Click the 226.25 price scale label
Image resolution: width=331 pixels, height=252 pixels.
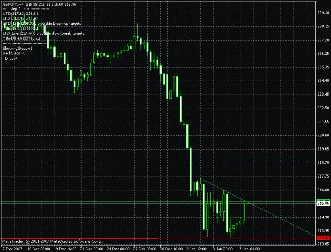pyautogui.click(x=323, y=54)
